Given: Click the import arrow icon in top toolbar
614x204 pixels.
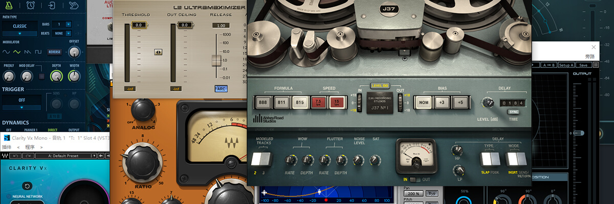Looking at the screenshot, I should pyautogui.click(x=52, y=5).
